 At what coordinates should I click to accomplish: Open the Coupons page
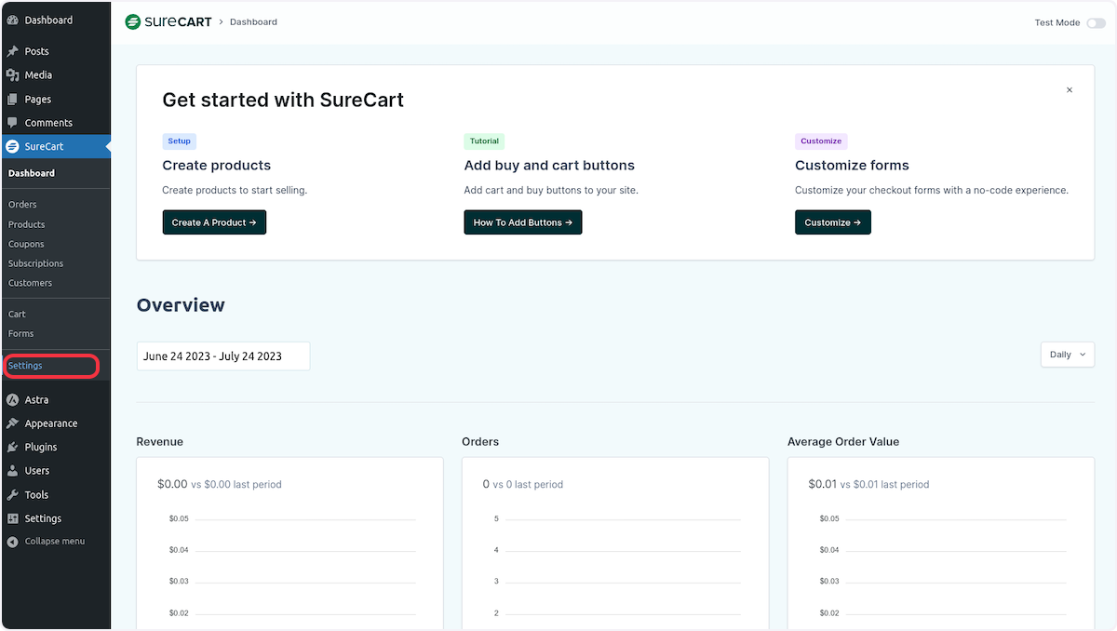point(26,244)
